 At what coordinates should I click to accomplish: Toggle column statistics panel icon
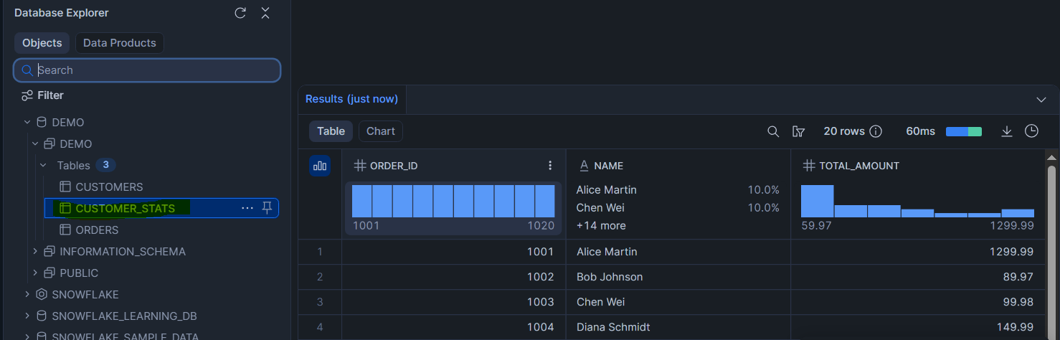320,166
